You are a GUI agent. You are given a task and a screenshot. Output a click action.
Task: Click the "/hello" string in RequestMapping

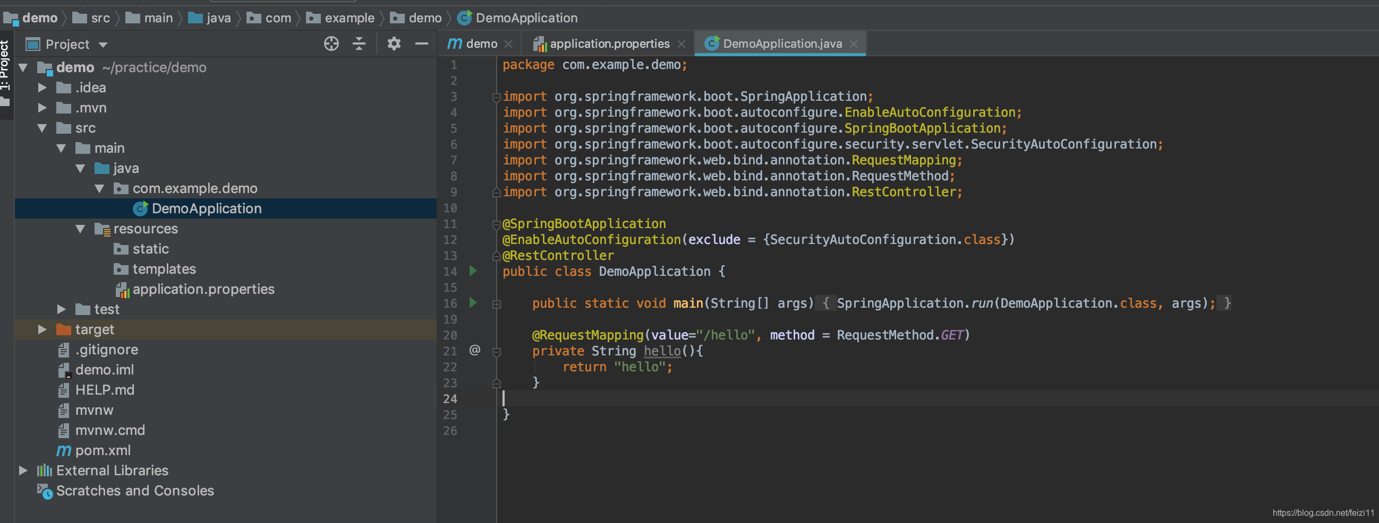click(726, 335)
